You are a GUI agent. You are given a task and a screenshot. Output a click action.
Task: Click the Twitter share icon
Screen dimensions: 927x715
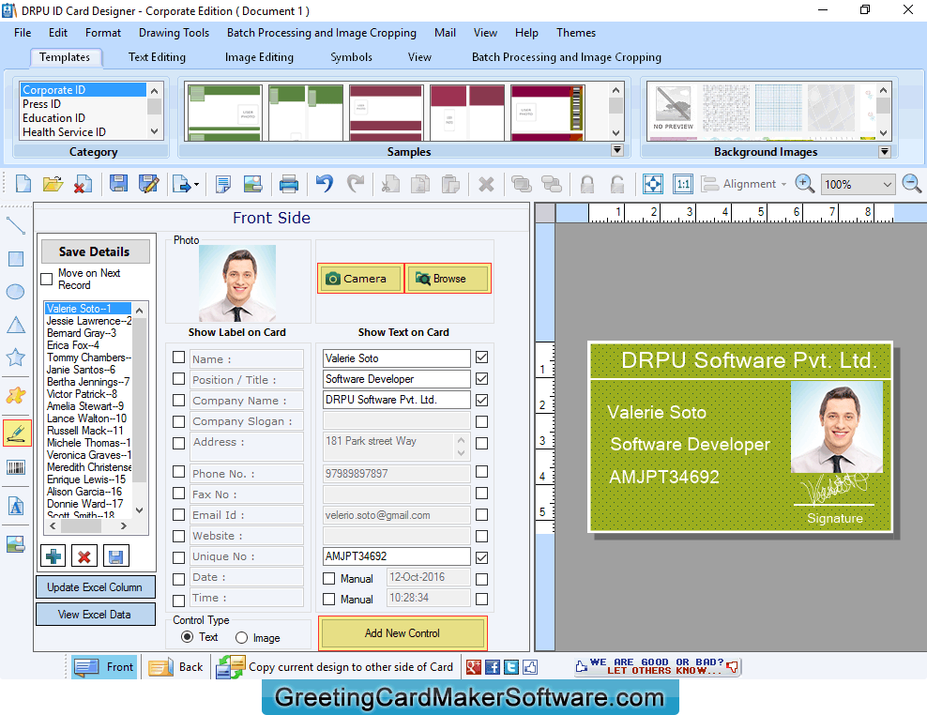tap(511, 667)
